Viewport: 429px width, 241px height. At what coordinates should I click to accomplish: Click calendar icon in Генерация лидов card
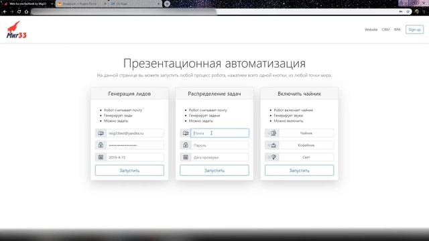(x=101, y=157)
